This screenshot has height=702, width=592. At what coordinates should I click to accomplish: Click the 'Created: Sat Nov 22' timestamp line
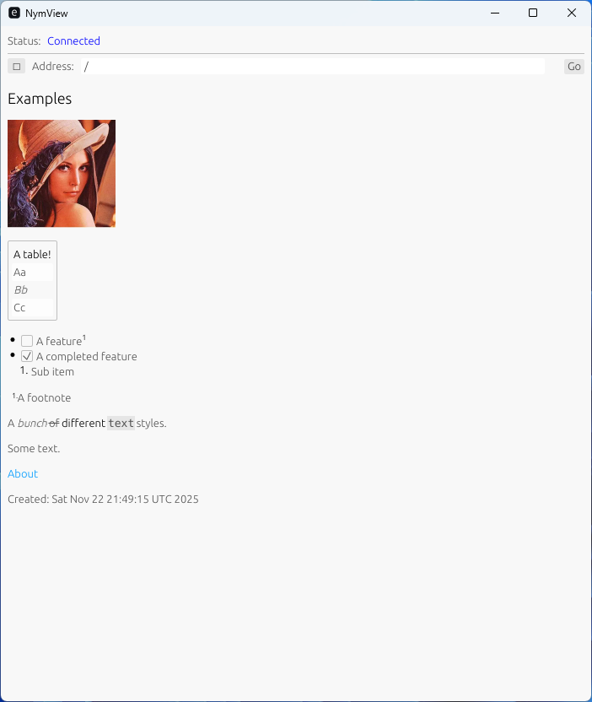103,499
